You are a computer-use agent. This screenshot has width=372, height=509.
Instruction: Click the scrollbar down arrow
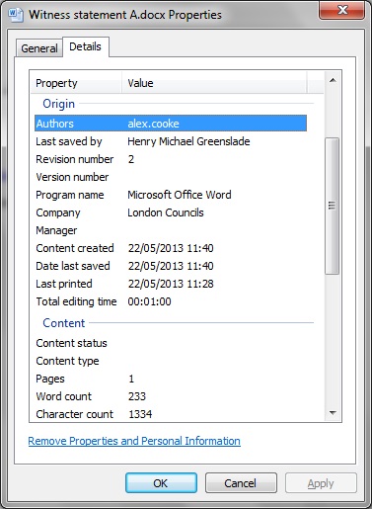point(333,413)
